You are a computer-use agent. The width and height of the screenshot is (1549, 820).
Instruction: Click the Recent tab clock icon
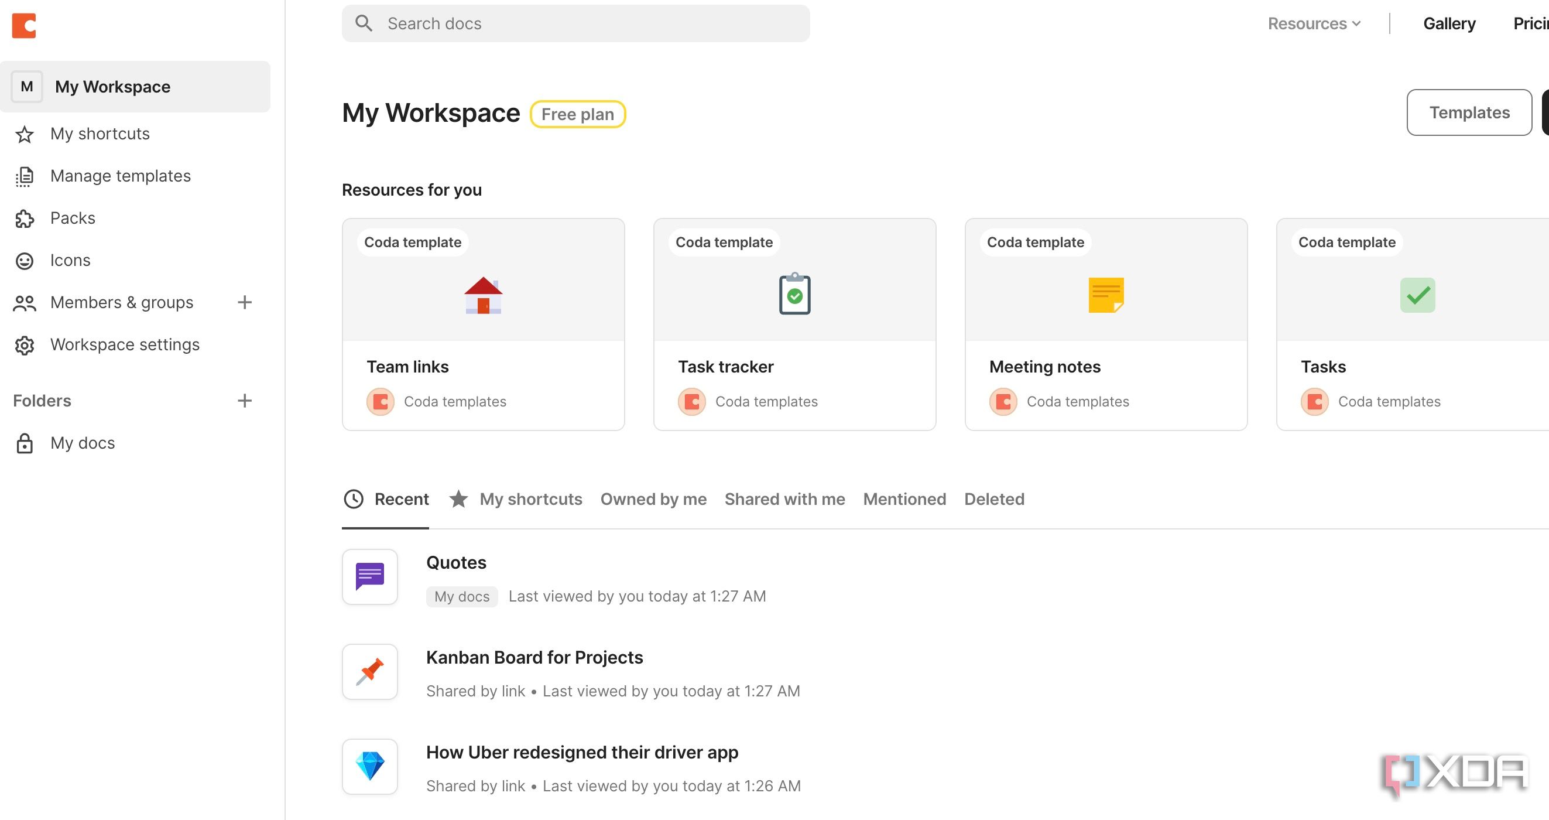point(354,499)
